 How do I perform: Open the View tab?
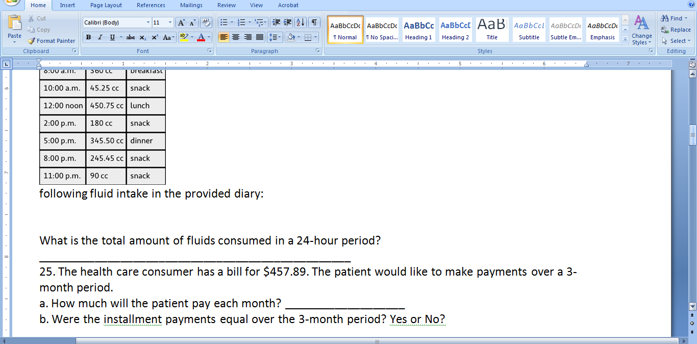click(257, 5)
